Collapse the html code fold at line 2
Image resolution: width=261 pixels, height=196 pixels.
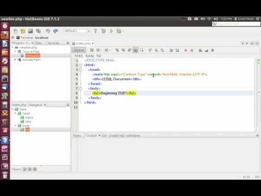80,65
